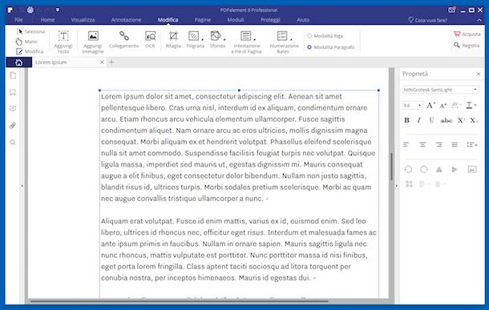Increase font size in Proprietà panel

[430, 105]
